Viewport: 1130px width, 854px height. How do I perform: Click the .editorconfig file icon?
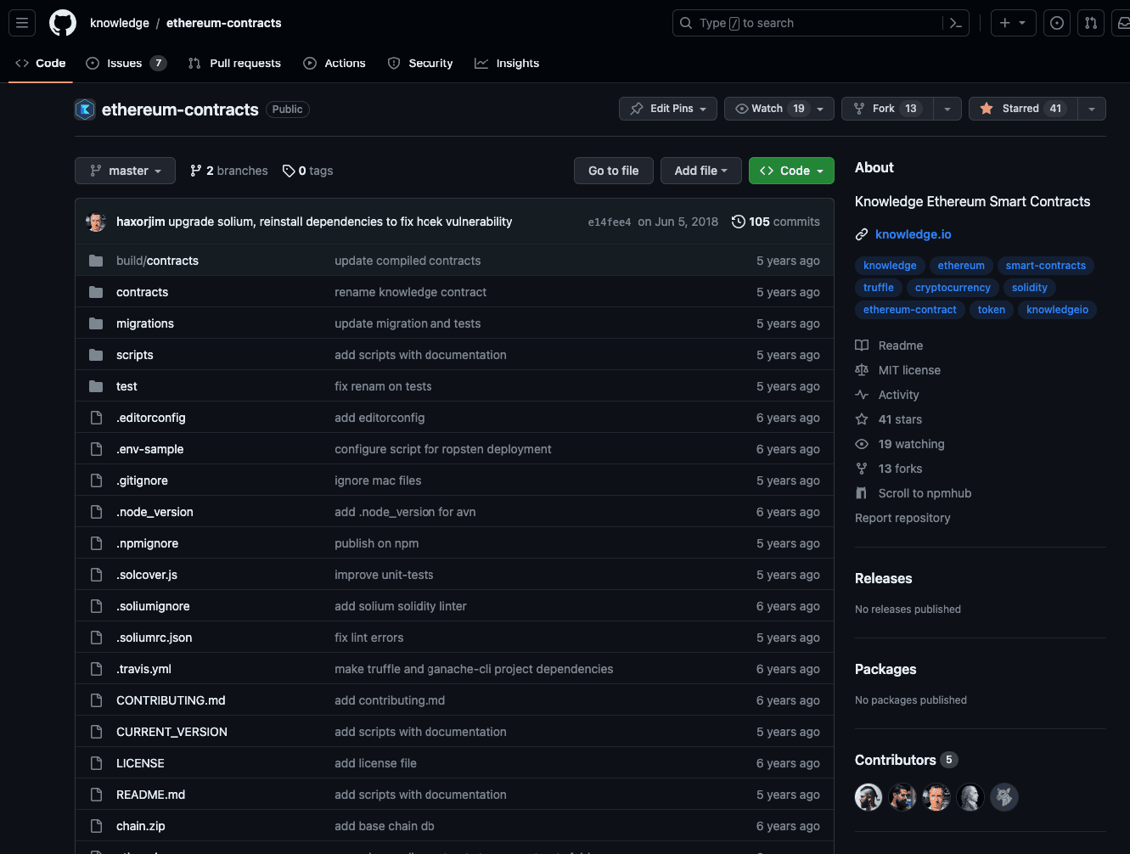[x=96, y=418]
